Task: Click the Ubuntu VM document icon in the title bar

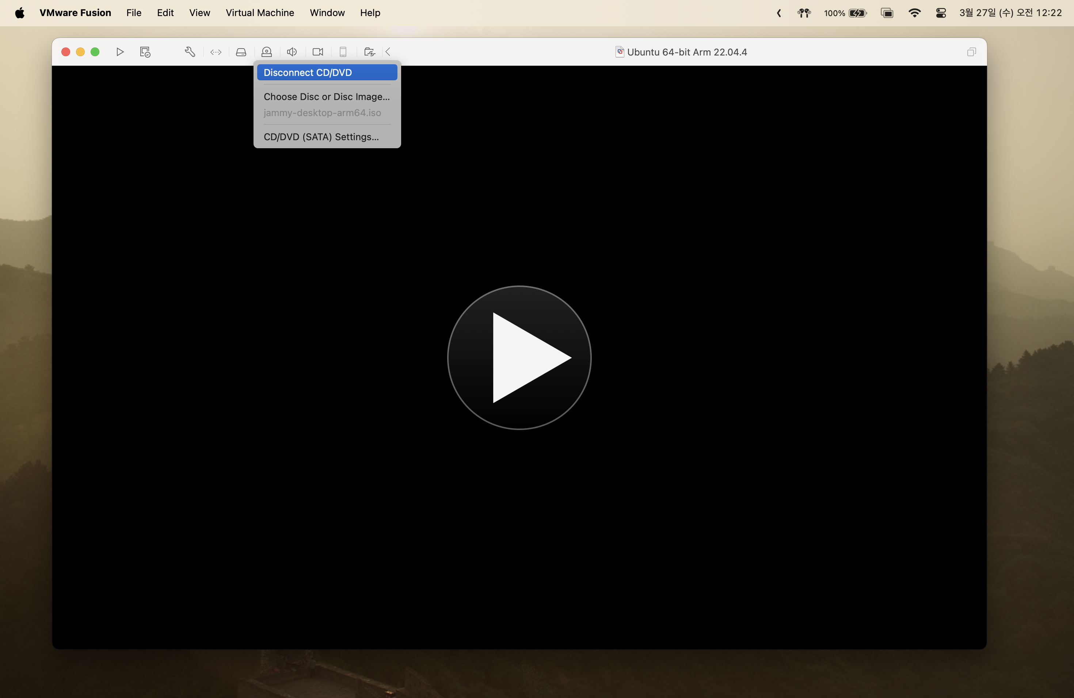Action: tap(620, 52)
